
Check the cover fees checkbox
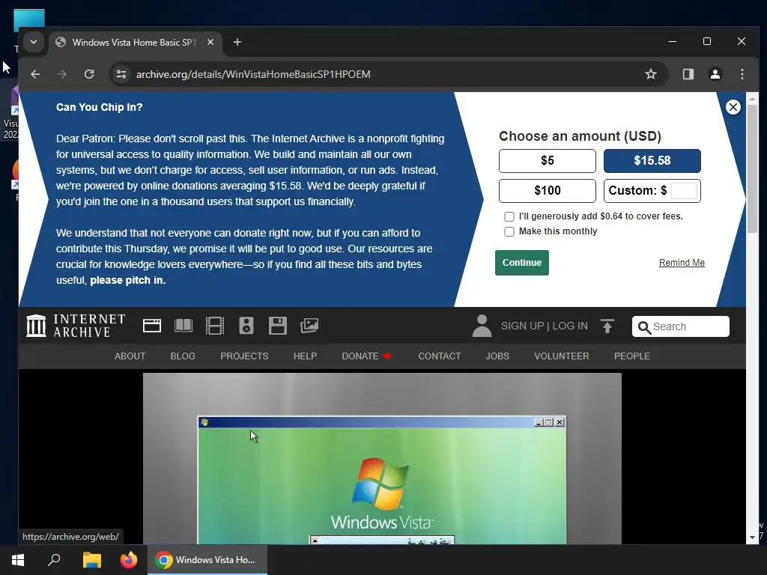click(x=509, y=216)
